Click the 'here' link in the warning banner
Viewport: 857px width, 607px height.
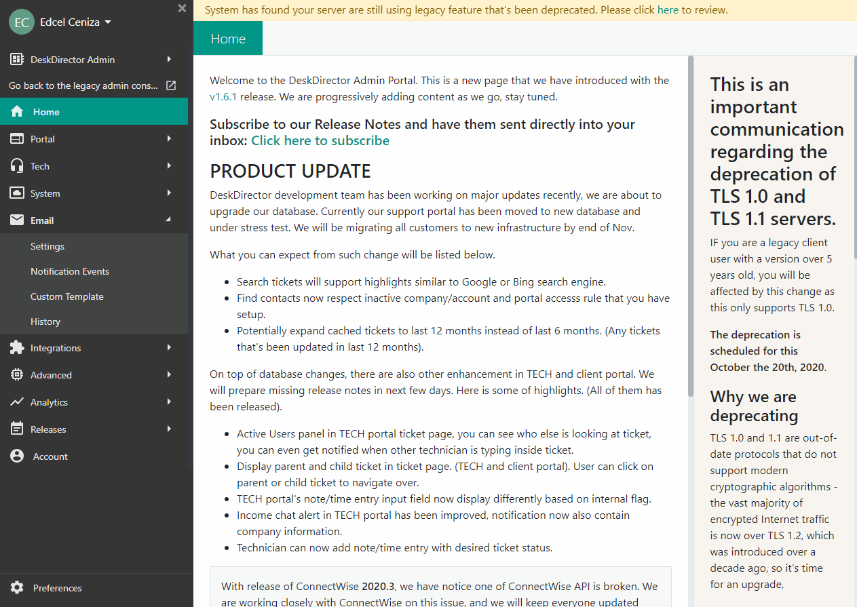click(668, 10)
